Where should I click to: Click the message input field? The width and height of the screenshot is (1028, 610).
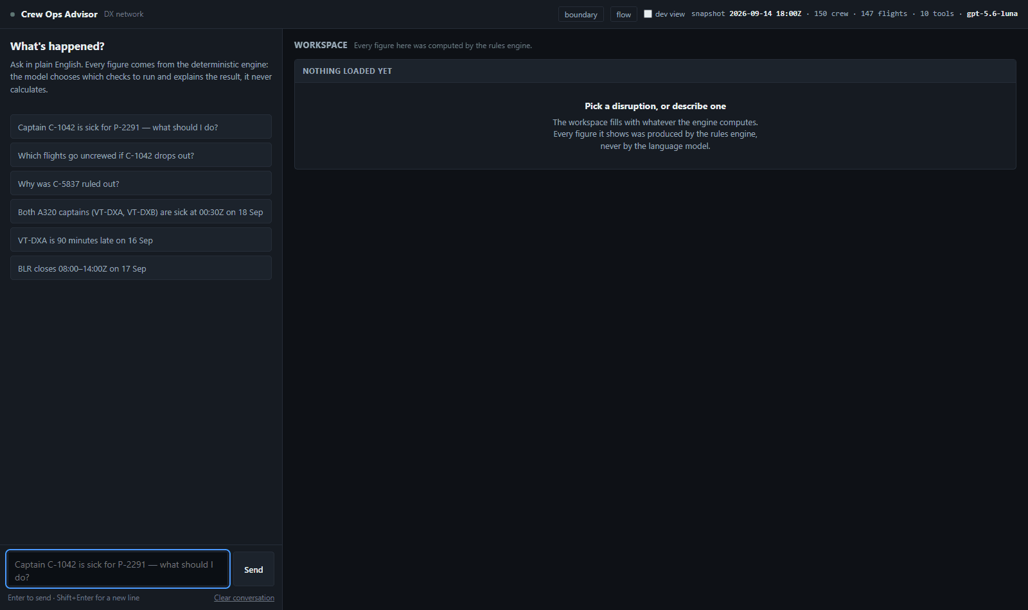click(x=118, y=569)
